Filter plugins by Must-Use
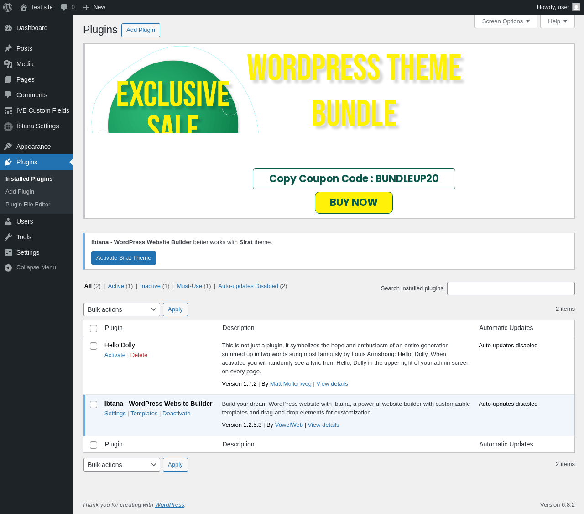 tap(189, 286)
